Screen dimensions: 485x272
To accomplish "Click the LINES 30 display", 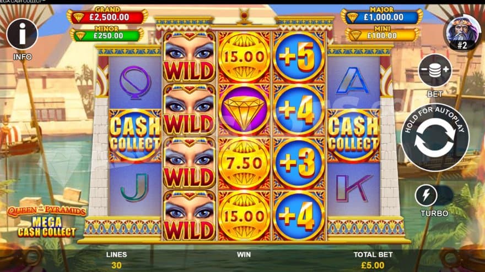I will pos(117,260).
